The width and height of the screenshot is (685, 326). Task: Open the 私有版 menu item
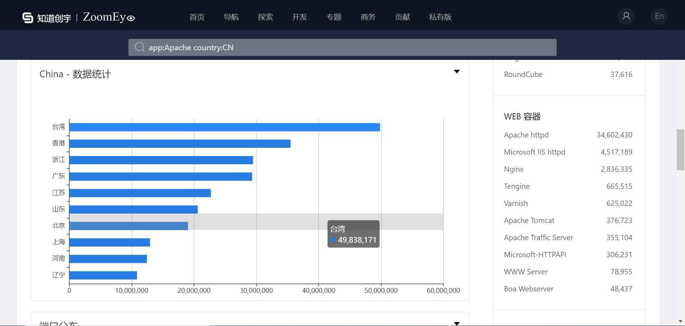pos(440,17)
